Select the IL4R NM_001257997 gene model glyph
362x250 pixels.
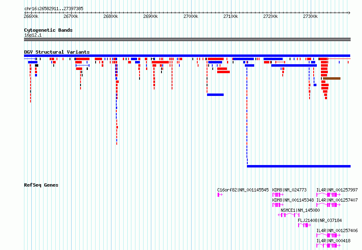[328, 195]
